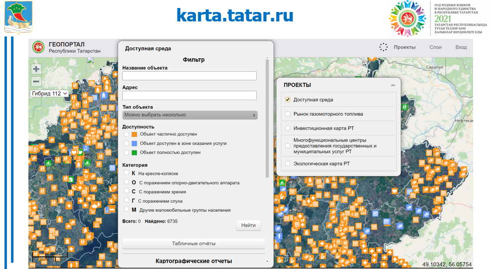Viewport: 492px width, 269px height.
Task: Click the city coat of arms logo
Action: point(18,17)
